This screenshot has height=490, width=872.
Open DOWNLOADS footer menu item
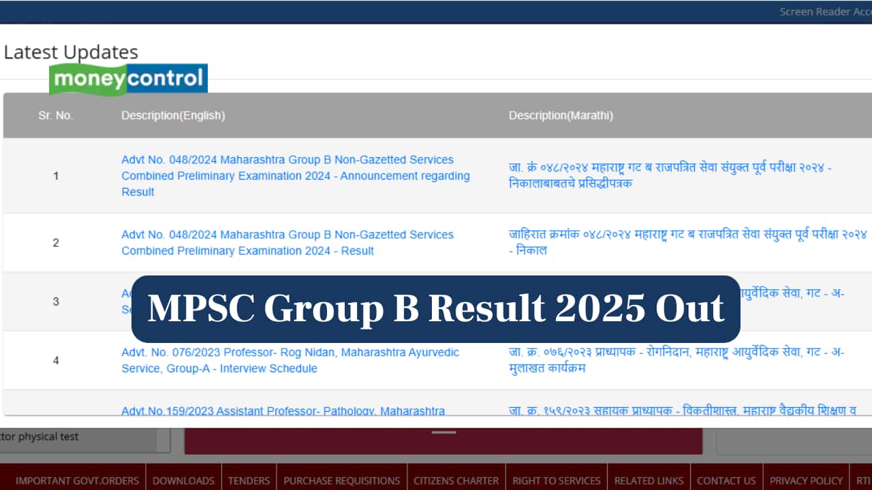(183, 480)
